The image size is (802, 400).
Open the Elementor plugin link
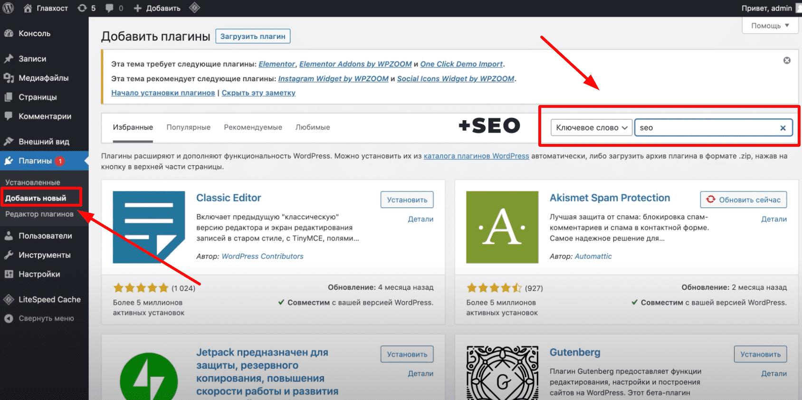[277, 64]
